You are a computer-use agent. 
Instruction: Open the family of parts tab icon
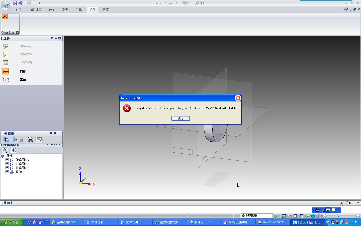tap(14, 140)
